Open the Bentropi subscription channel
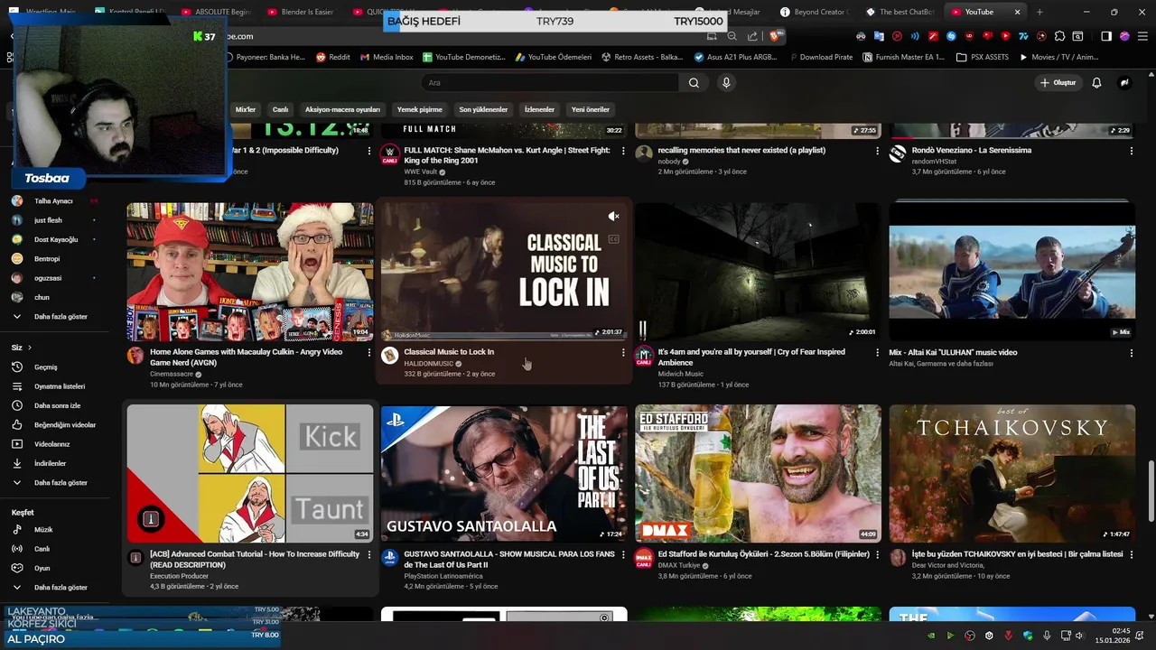 [x=47, y=259]
